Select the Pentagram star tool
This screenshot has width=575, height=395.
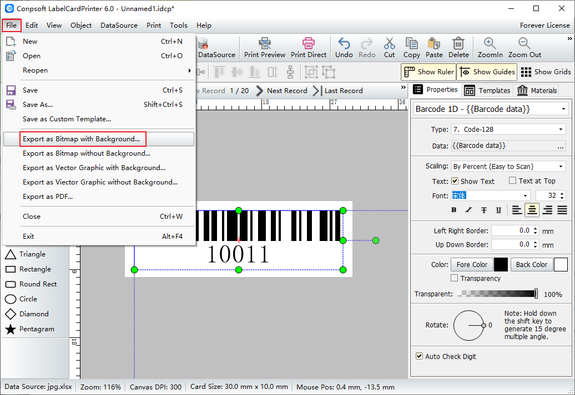coord(30,329)
